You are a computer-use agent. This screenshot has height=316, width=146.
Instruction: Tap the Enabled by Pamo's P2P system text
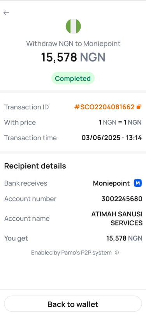(x=71, y=253)
